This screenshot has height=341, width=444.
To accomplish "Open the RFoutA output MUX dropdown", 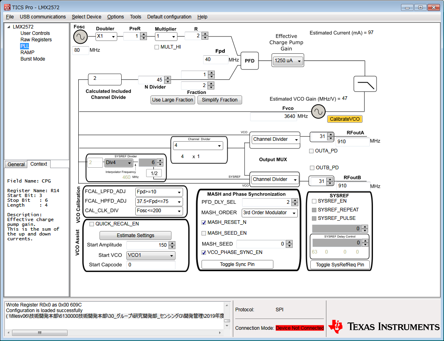I will click(x=275, y=139).
